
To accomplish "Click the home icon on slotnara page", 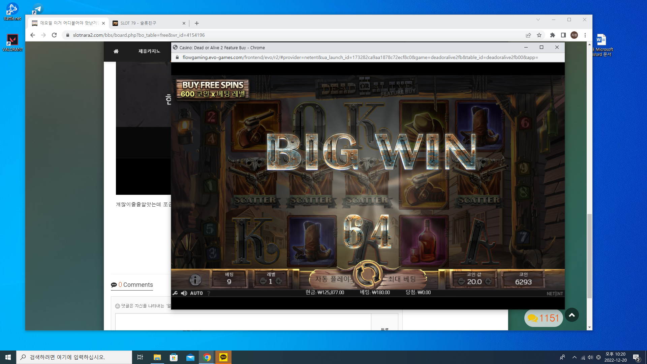I will 116,51.
